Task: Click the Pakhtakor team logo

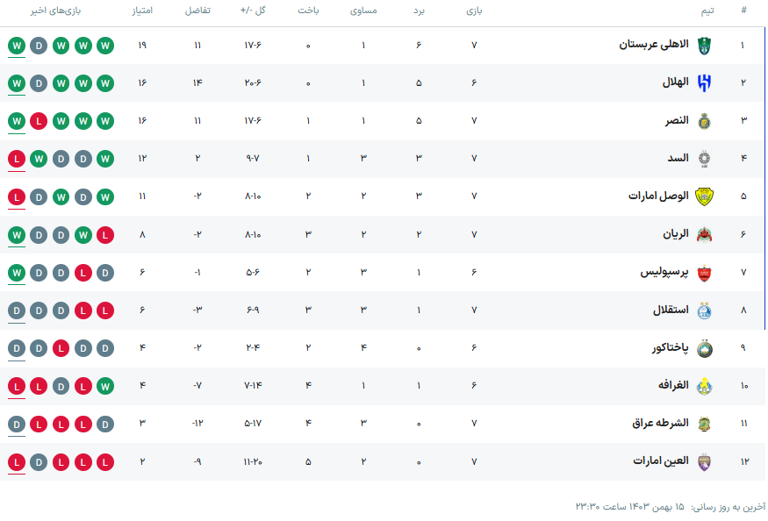Action: (x=704, y=348)
